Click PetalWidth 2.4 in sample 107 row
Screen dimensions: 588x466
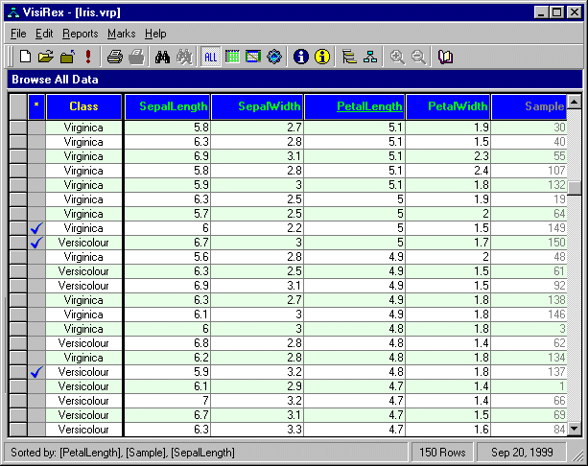pyautogui.click(x=448, y=171)
